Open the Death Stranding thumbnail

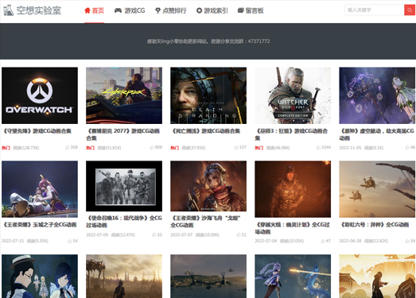[208, 95]
